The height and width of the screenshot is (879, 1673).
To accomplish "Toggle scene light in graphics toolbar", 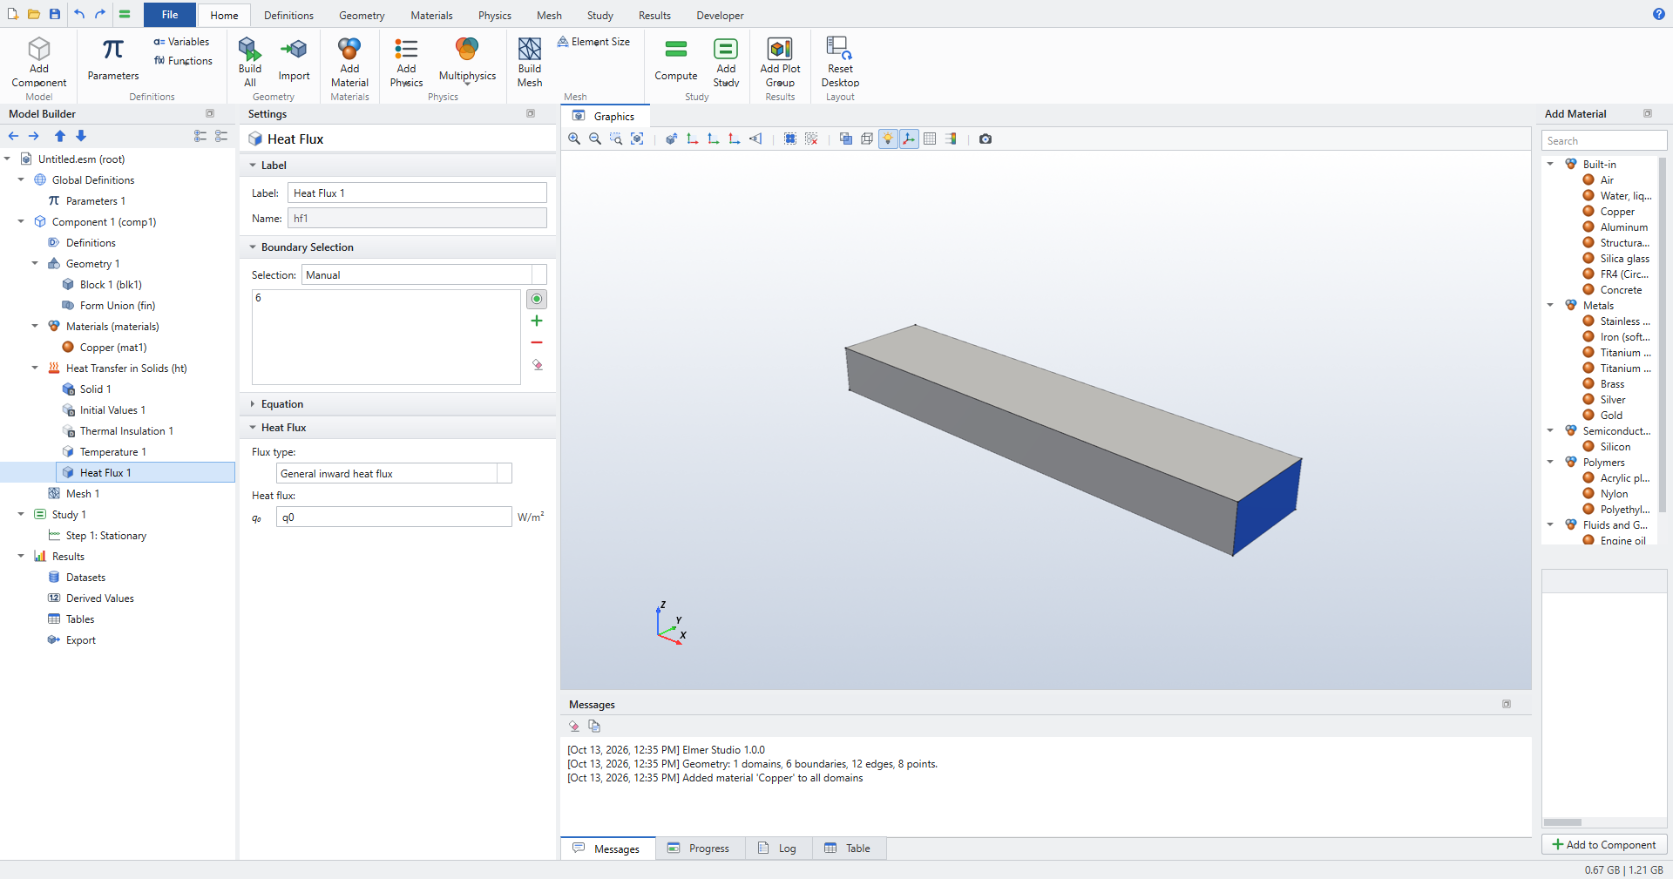I will (x=888, y=139).
